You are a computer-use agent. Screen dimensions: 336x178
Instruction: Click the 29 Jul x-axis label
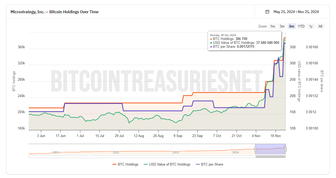click(x=119, y=136)
